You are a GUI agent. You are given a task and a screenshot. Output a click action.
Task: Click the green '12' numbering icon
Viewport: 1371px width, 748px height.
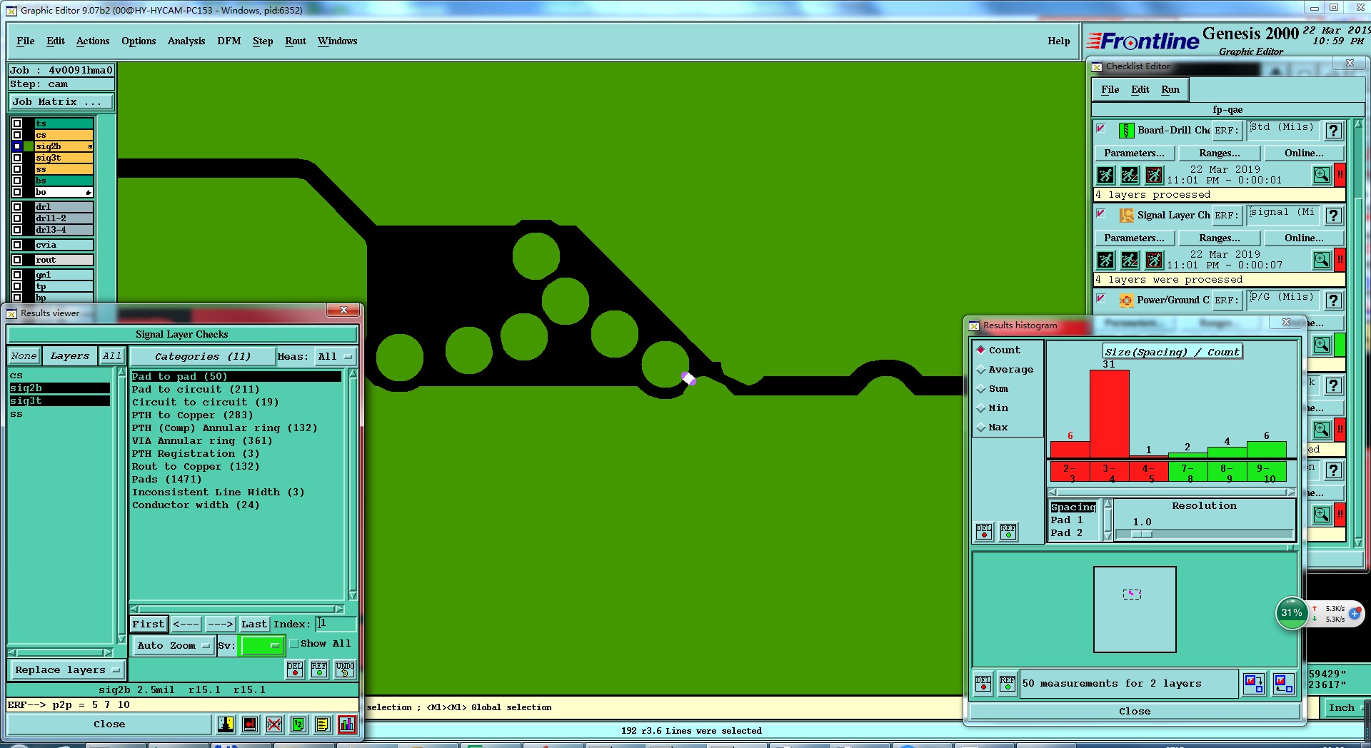[x=298, y=724]
